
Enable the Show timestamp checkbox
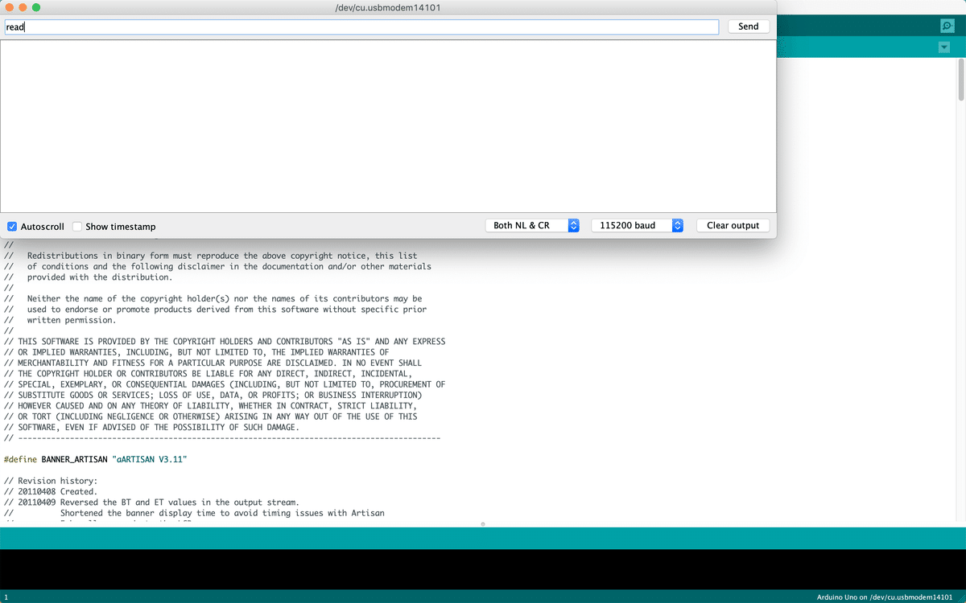[x=77, y=227]
